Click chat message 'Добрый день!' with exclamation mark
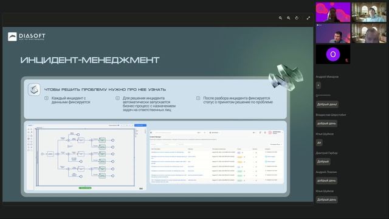Image resolution: width=389 pixels, height=219 pixels. (x=327, y=104)
